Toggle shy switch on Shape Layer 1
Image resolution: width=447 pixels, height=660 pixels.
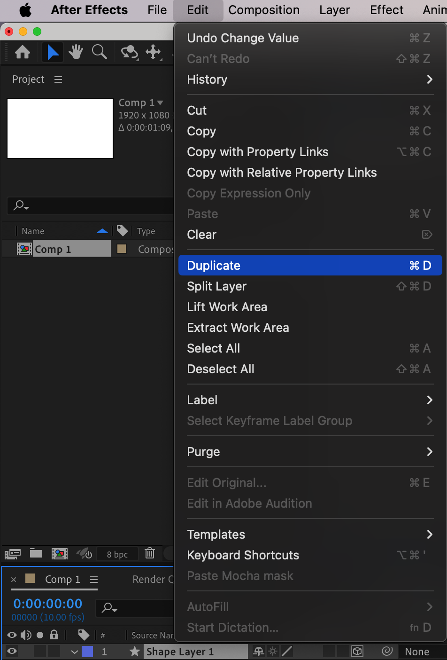(x=258, y=651)
